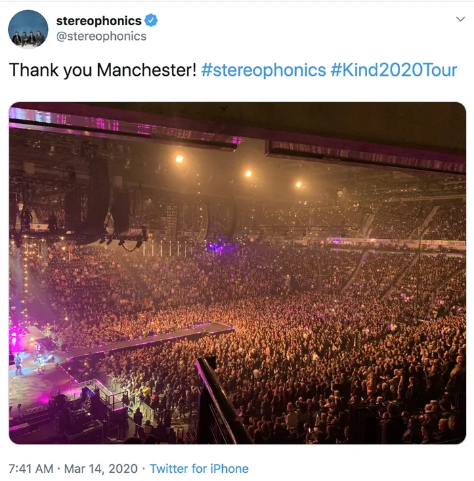The height and width of the screenshot is (481, 474).
Task: Click the blue verified badge
Action: pos(151,20)
